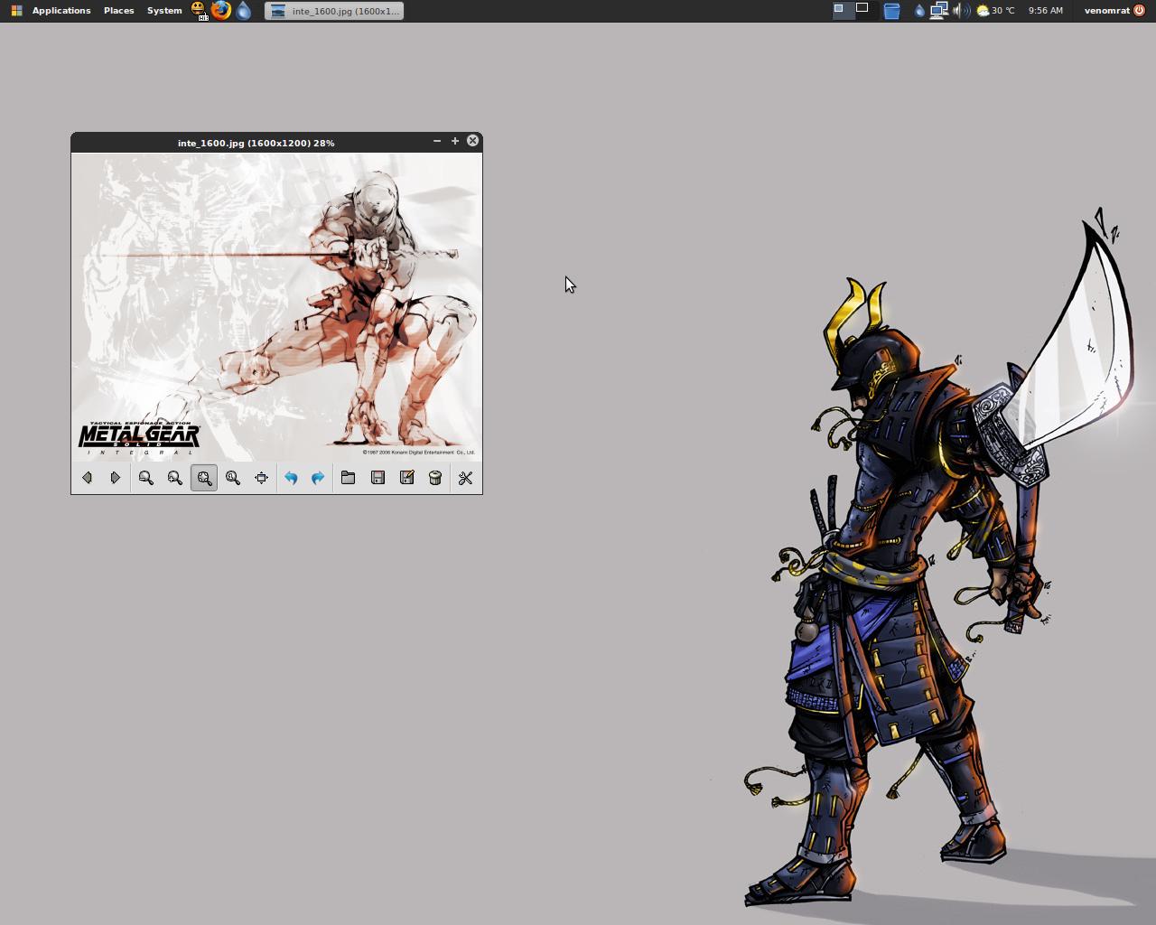Click the inte_1600.jpg image preview
1156x925 pixels.
pyautogui.click(x=276, y=306)
